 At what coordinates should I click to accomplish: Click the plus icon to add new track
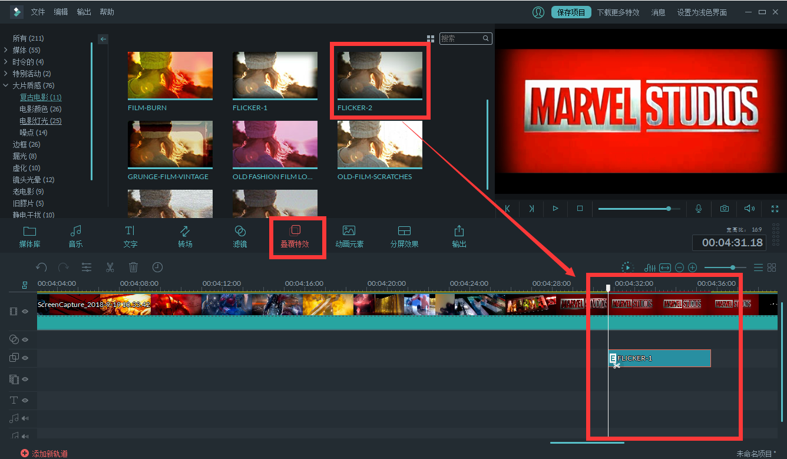point(24,453)
